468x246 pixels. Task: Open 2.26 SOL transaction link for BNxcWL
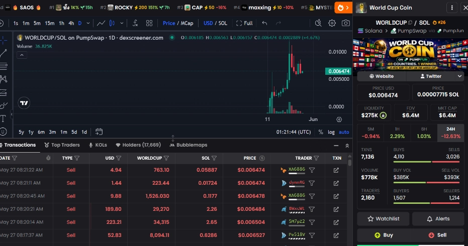[336, 209]
